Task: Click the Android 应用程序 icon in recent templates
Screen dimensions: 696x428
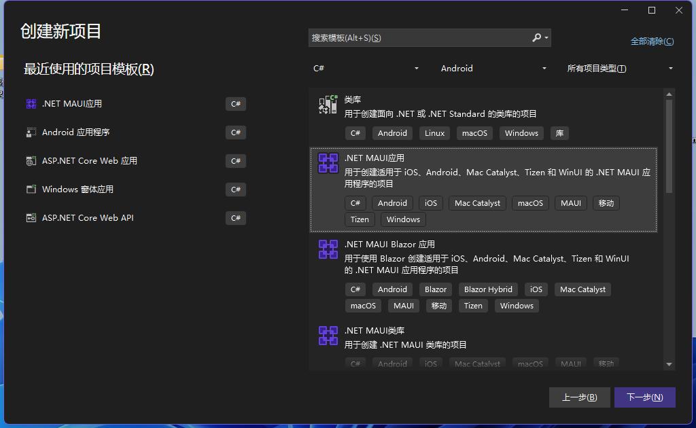Action: pyautogui.click(x=31, y=132)
